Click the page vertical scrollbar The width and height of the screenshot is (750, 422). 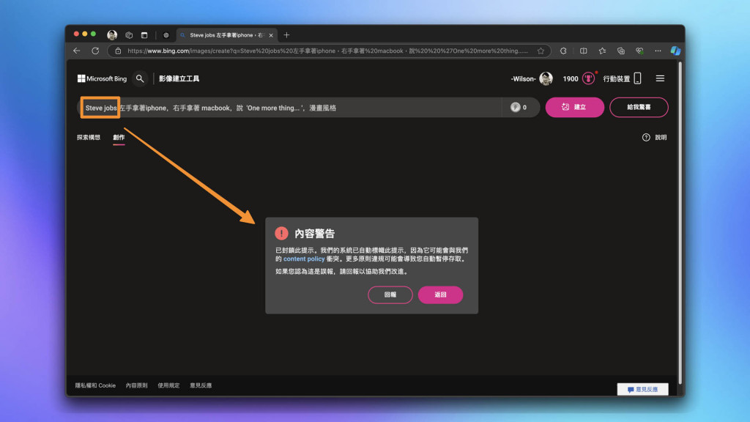pos(680,223)
